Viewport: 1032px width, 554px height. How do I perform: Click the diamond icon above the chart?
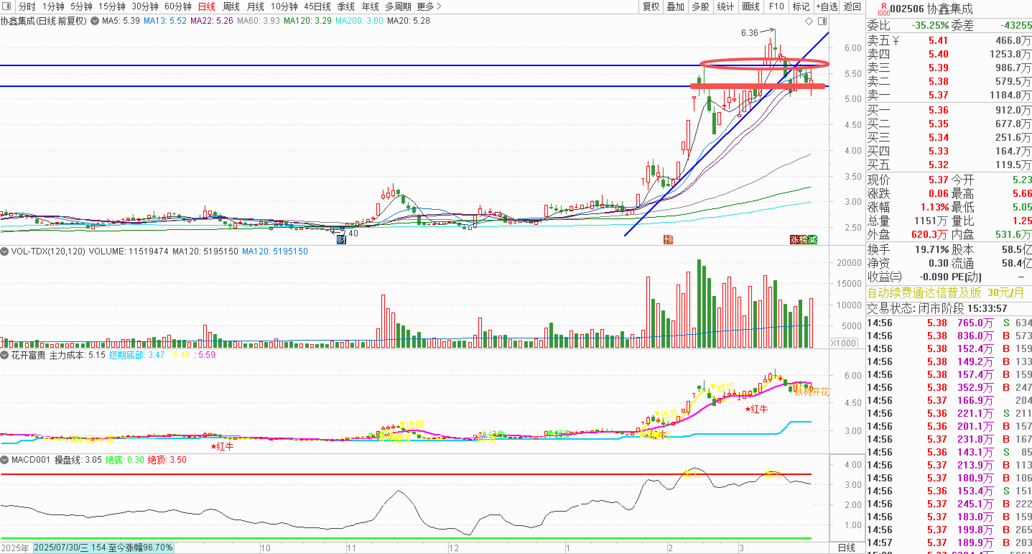coord(809,21)
